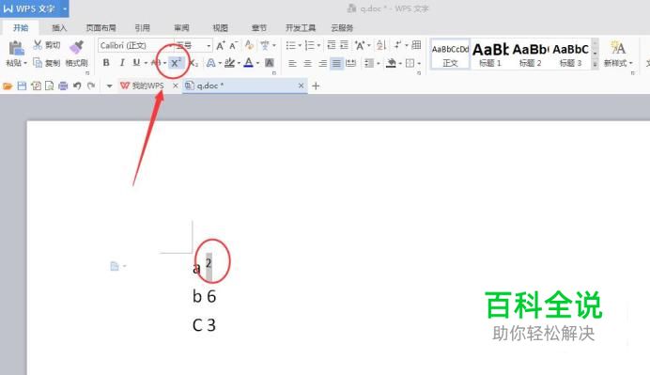Toggle Underline formatting
Screen dimensions: 650x375
pyautogui.click(x=136, y=63)
